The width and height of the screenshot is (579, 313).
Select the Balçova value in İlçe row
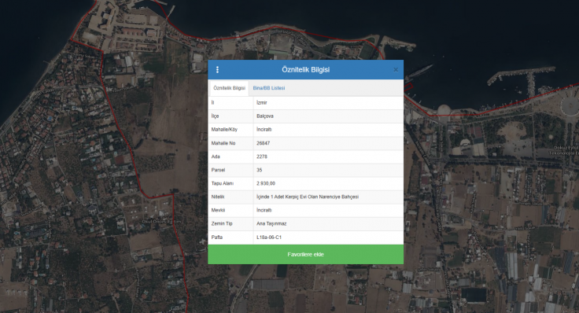(x=265, y=116)
